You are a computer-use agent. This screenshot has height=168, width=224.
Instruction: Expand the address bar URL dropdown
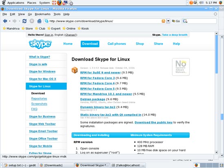pyautogui.click(x=168, y=21)
